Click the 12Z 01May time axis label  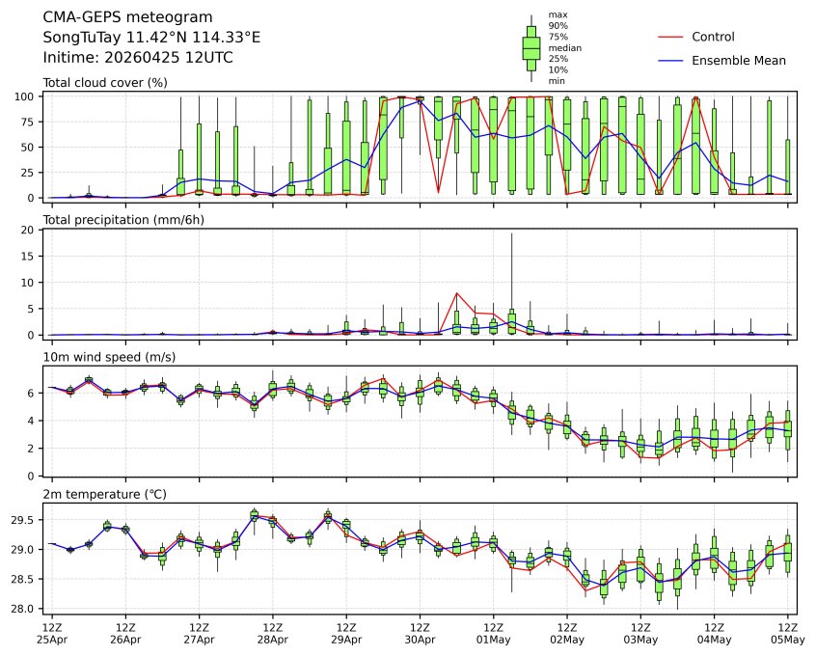[493, 634]
